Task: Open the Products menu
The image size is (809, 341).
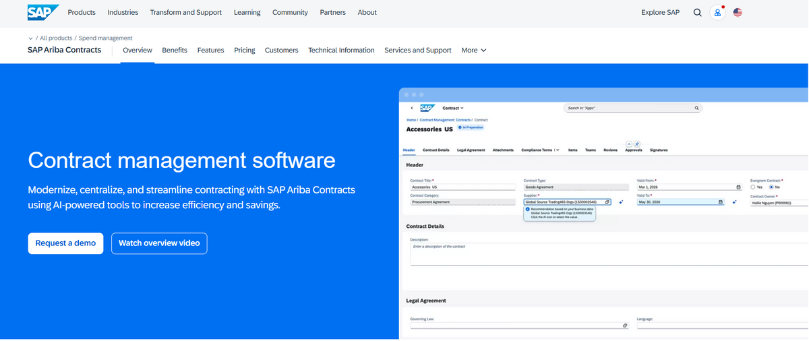Action: pos(82,12)
